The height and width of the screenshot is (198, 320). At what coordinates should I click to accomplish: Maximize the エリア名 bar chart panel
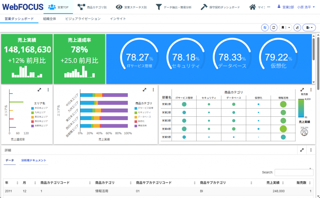(x=39, y=90)
